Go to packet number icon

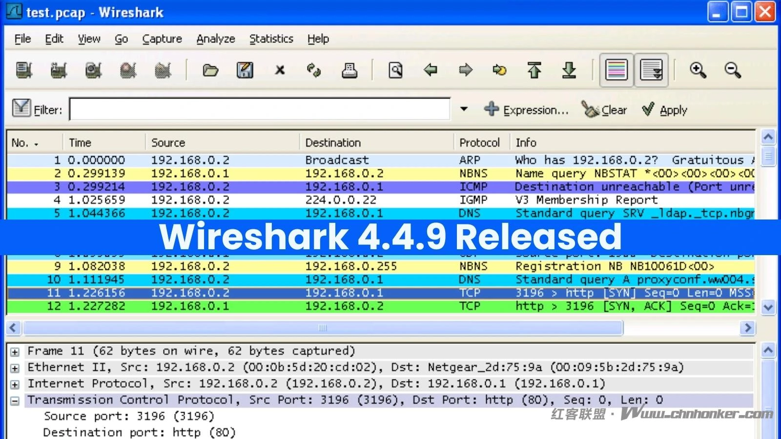click(x=499, y=70)
